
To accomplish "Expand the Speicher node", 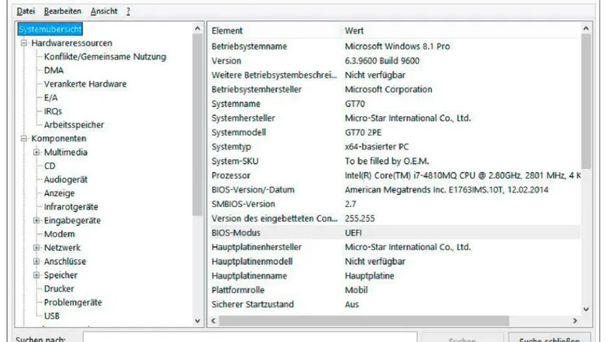I will [x=37, y=275].
